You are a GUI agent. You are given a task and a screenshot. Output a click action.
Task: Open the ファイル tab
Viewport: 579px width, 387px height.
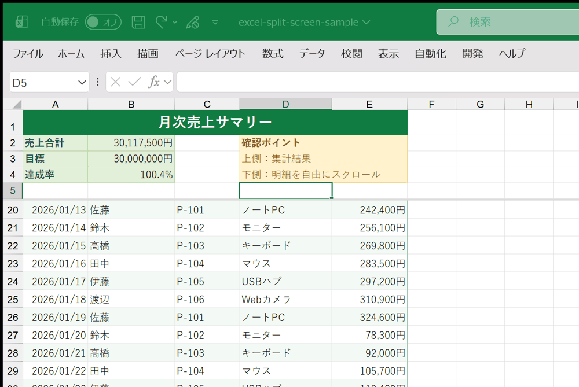coord(28,54)
